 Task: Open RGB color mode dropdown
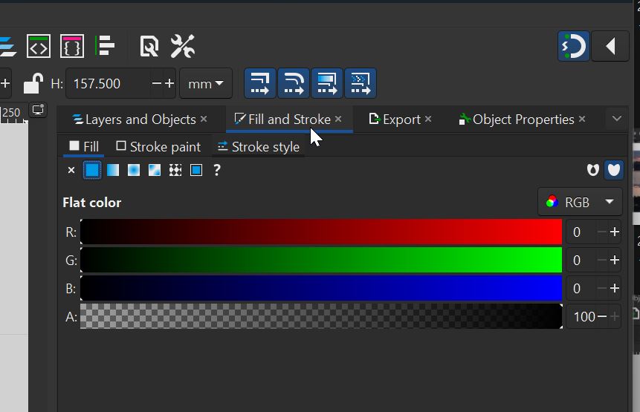click(580, 202)
